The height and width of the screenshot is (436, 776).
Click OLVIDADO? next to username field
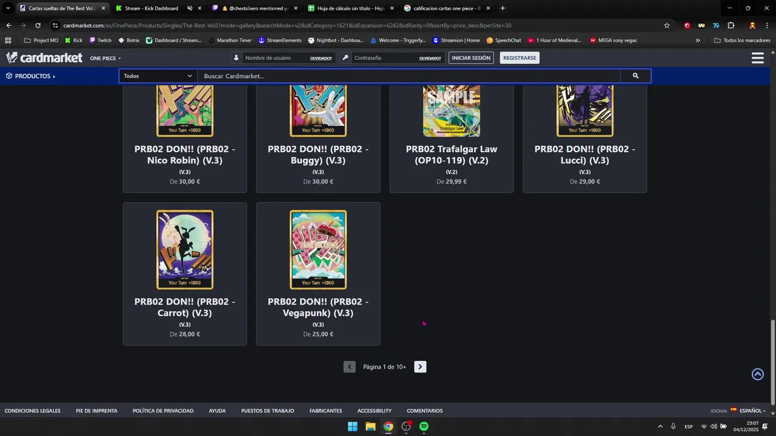pyautogui.click(x=321, y=58)
